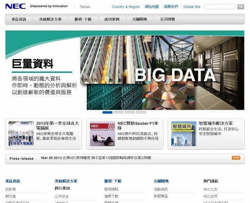Open the Sauber F1 car thumbnail
The width and height of the screenshot is (250, 203).
[102, 134]
